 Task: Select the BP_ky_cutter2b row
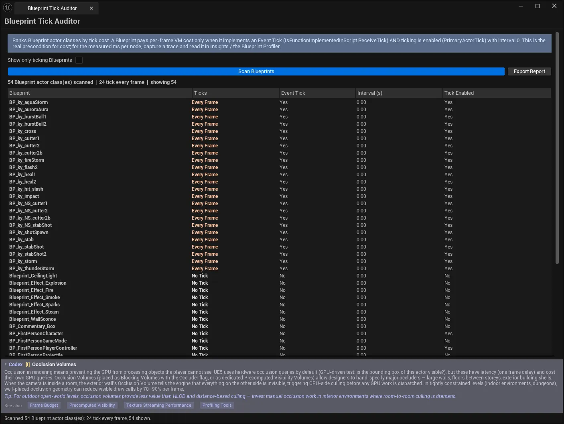tap(279, 153)
